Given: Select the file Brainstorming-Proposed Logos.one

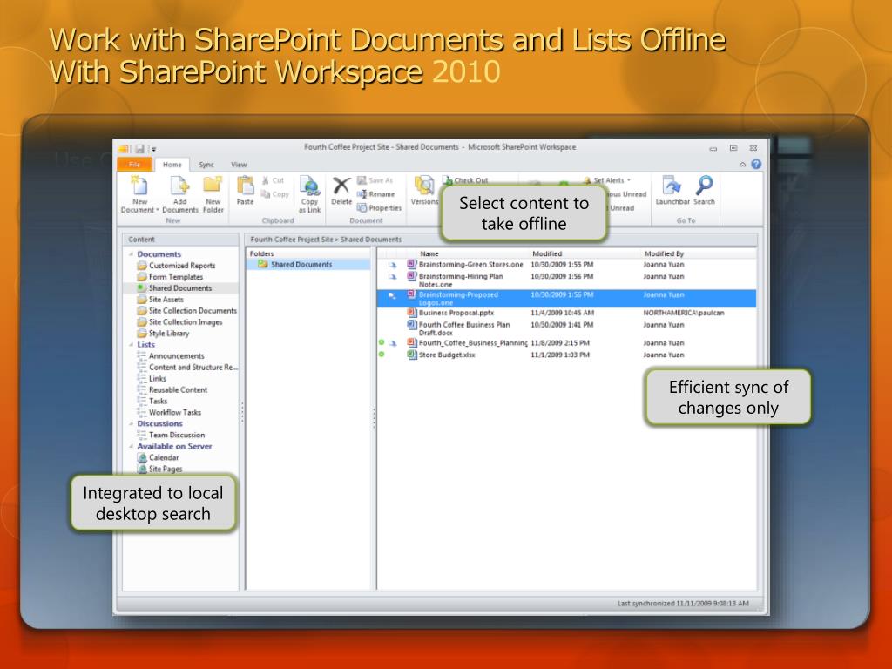Looking at the screenshot, I should pos(566,299).
